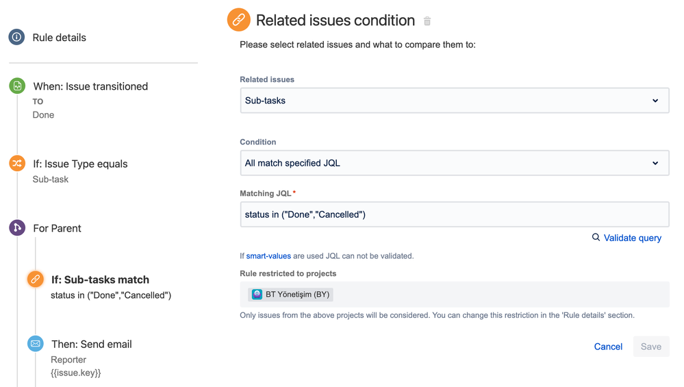Open the Condition All match specified JQL dropdown
This screenshot has height=387, width=684.
454,163
